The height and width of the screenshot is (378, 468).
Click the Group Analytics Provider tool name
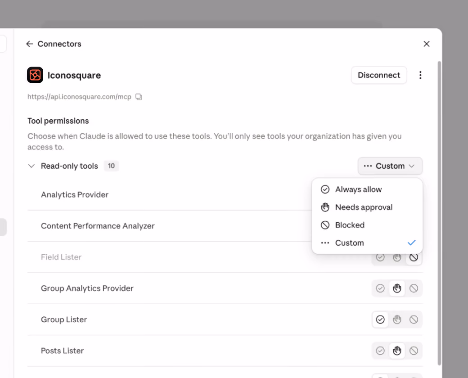tap(87, 288)
